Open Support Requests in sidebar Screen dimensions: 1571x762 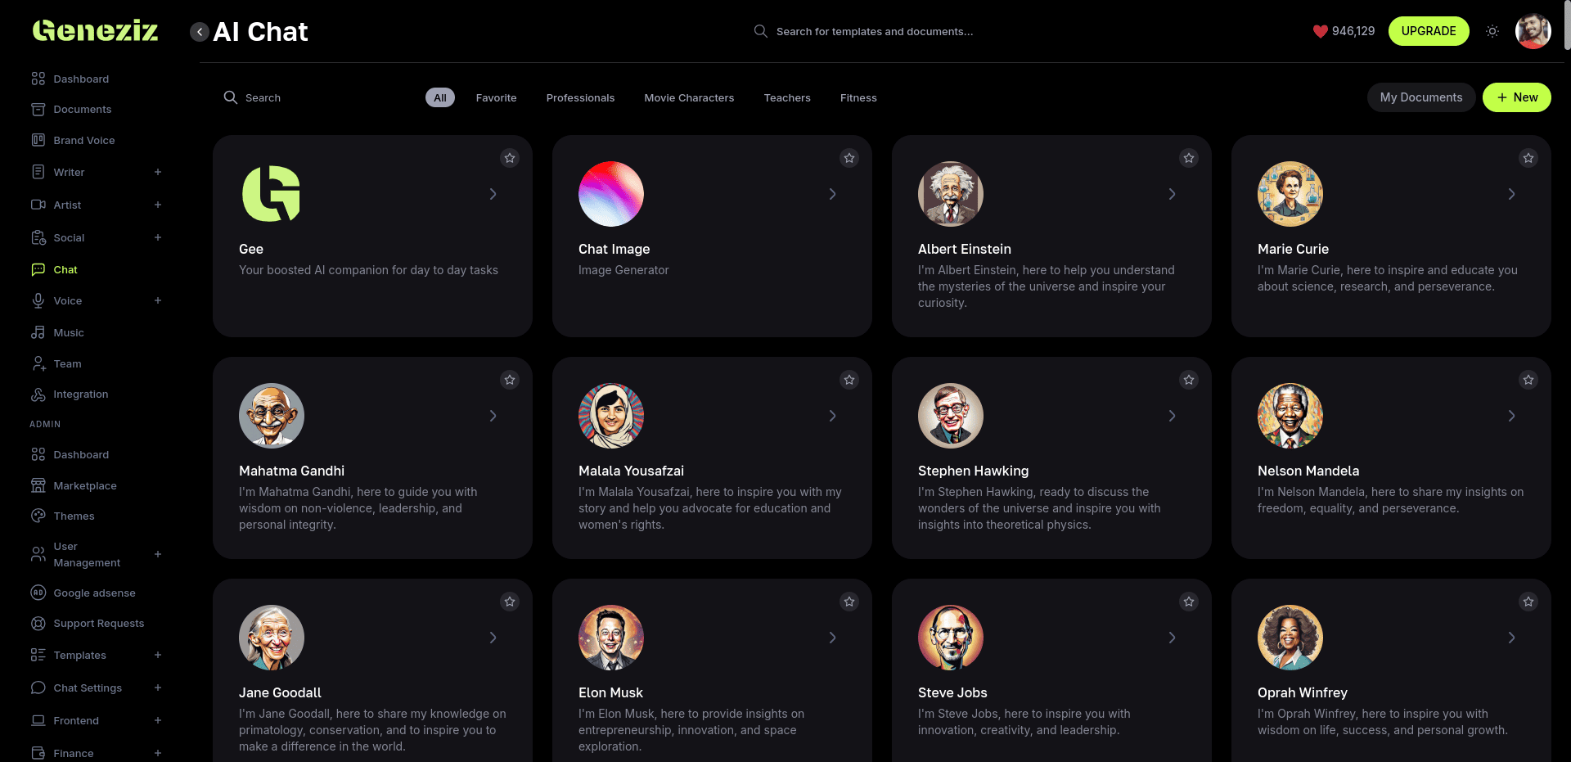click(x=98, y=624)
